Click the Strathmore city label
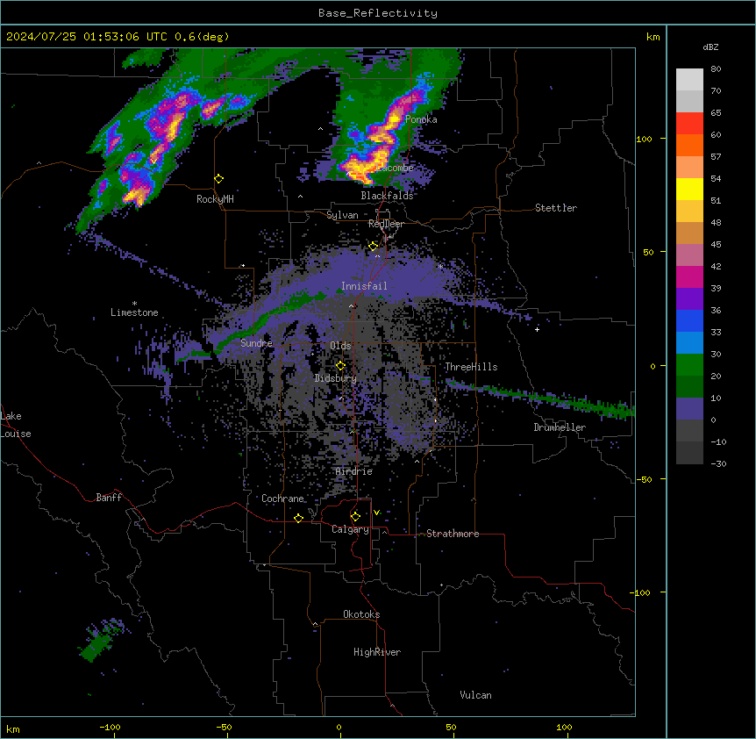This screenshot has width=756, height=739. [453, 534]
